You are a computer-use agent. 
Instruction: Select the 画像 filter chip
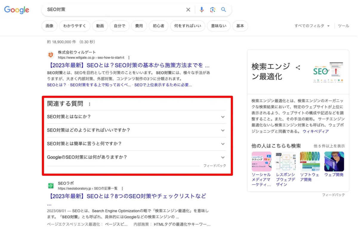pyautogui.click(x=50, y=26)
